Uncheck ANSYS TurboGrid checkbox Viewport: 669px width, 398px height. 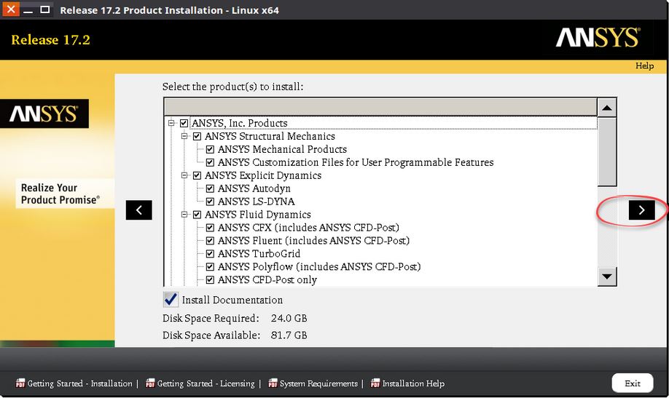coord(210,253)
